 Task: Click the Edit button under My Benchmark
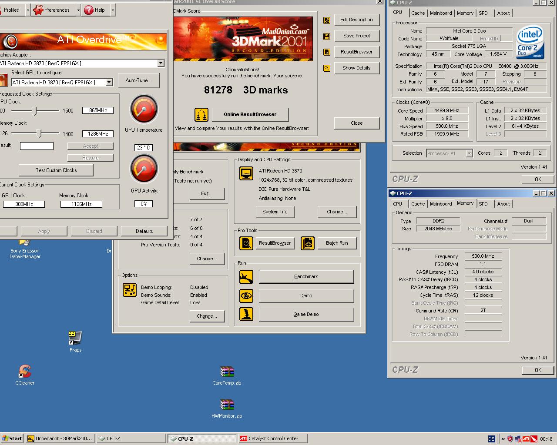coord(207,193)
